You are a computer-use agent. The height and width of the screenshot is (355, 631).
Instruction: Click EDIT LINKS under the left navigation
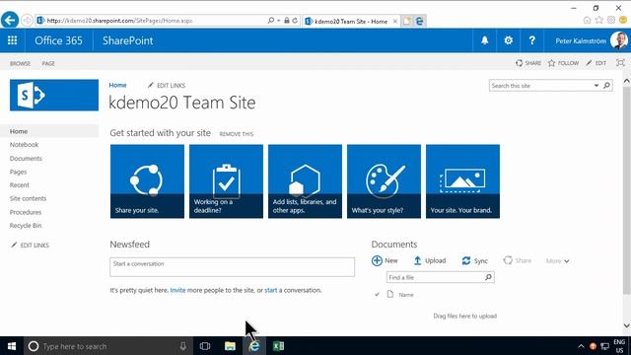[30, 246]
